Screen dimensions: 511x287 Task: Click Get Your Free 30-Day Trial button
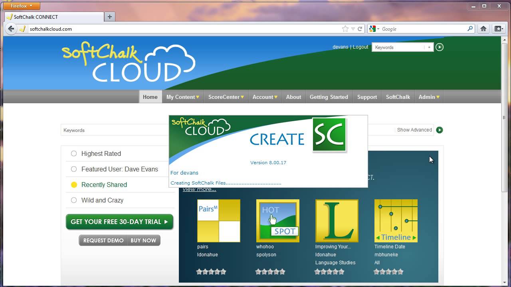click(x=119, y=222)
